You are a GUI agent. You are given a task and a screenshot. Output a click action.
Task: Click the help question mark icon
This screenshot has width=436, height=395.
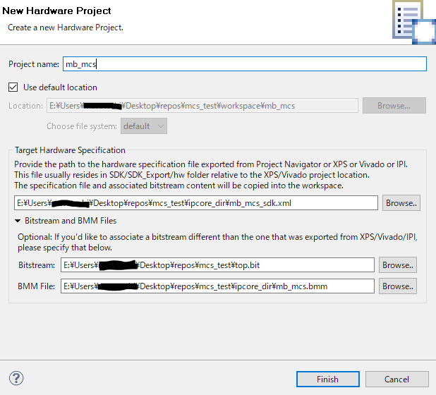[16, 378]
